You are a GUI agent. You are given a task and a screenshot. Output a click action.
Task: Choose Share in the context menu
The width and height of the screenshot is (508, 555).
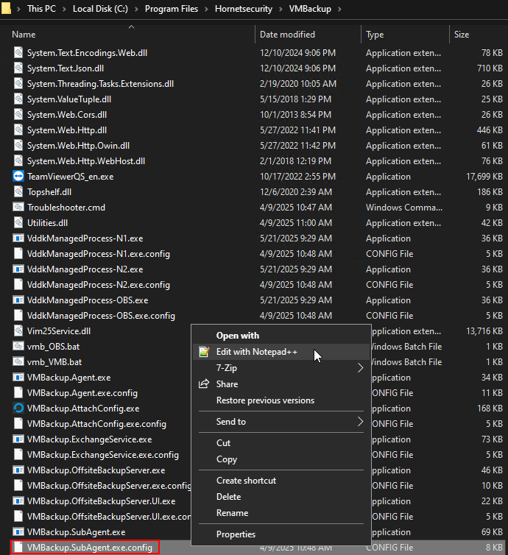point(281,383)
